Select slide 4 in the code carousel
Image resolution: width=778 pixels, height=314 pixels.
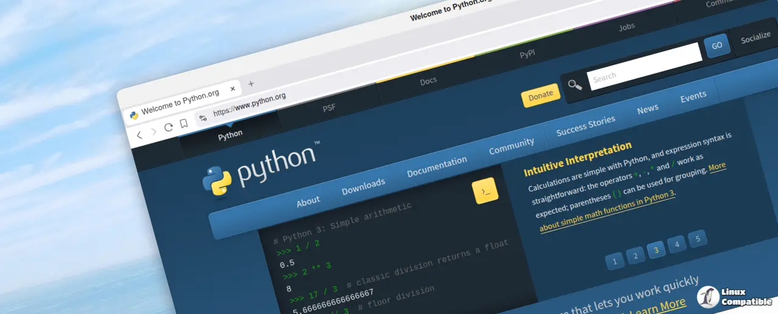point(676,244)
